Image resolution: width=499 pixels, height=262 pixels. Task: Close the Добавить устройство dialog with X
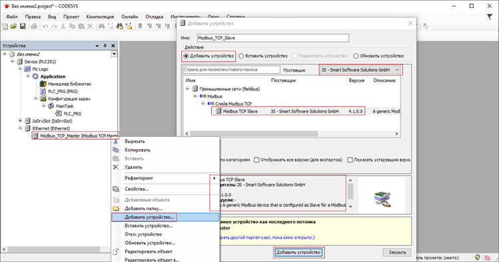[410, 23]
